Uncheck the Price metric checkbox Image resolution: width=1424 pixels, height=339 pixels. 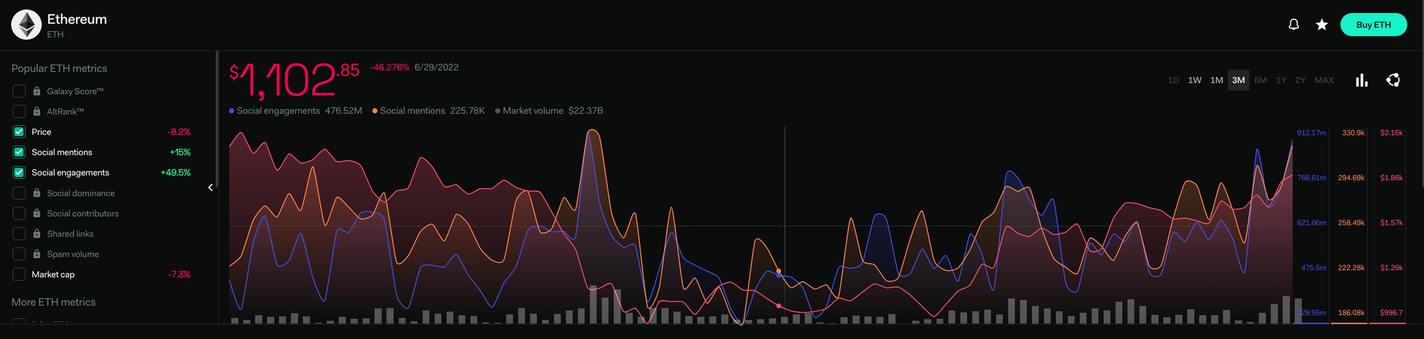click(x=19, y=132)
